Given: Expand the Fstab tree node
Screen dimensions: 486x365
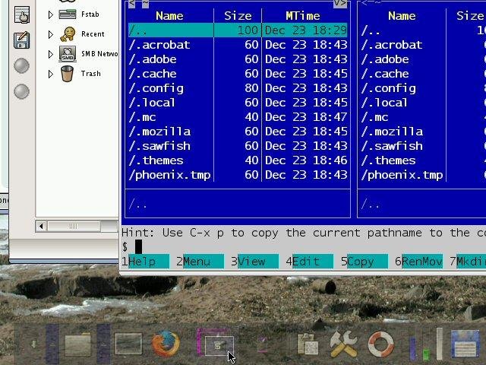Looking at the screenshot, I should point(51,14).
